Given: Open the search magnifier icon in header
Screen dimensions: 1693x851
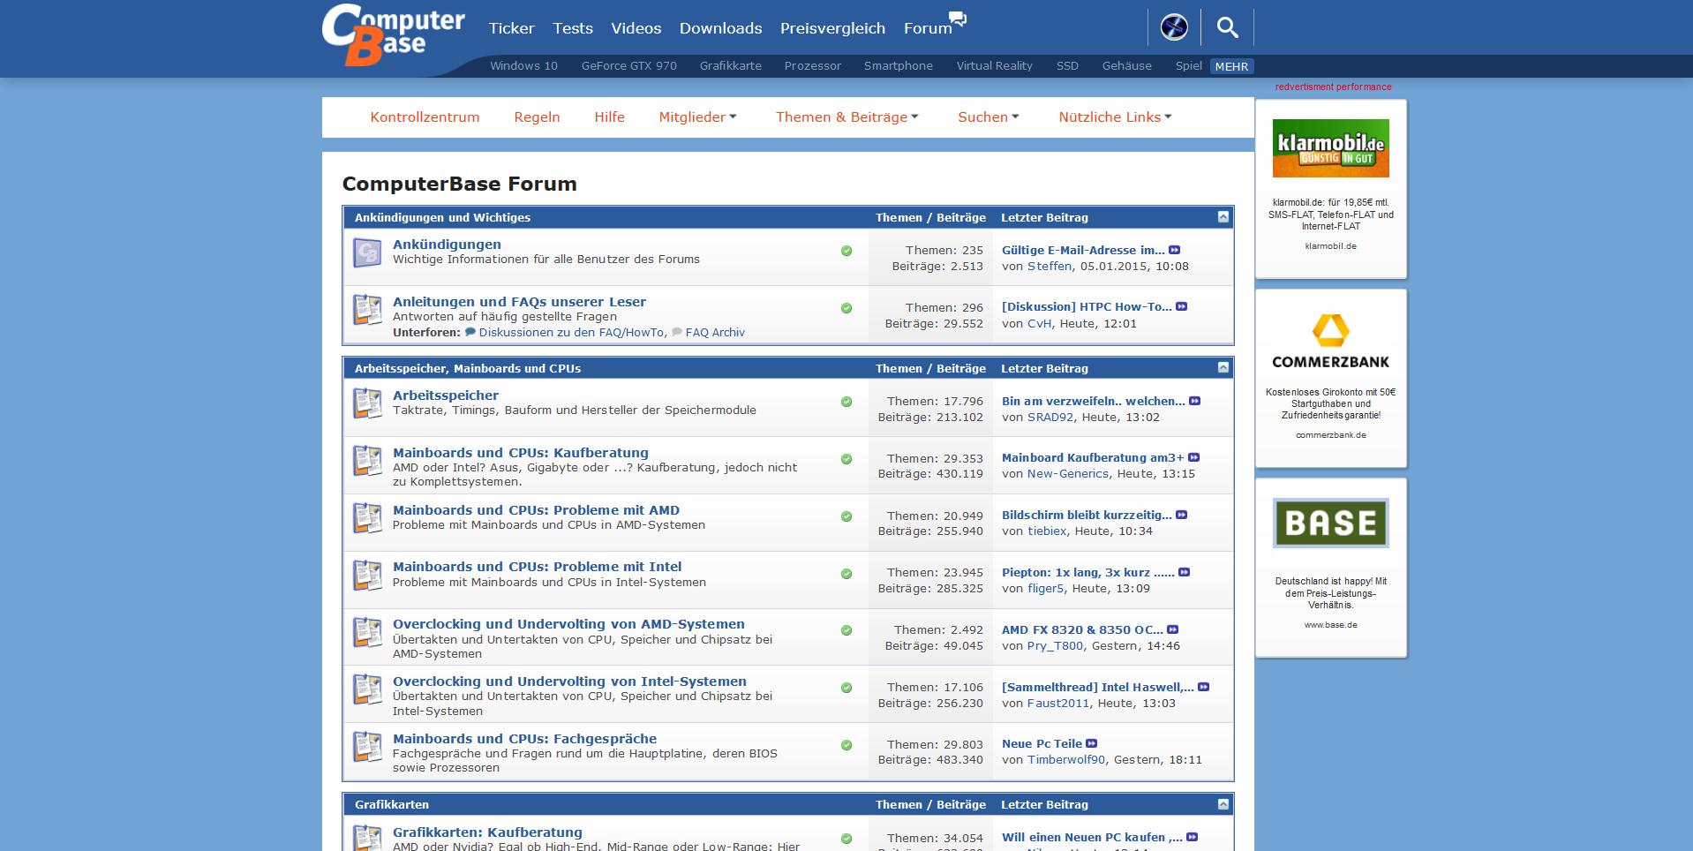Looking at the screenshot, I should pos(1227,27).
